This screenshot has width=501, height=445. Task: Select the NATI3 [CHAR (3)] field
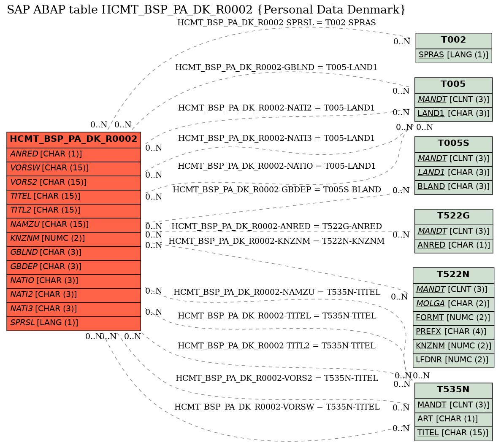73,309
